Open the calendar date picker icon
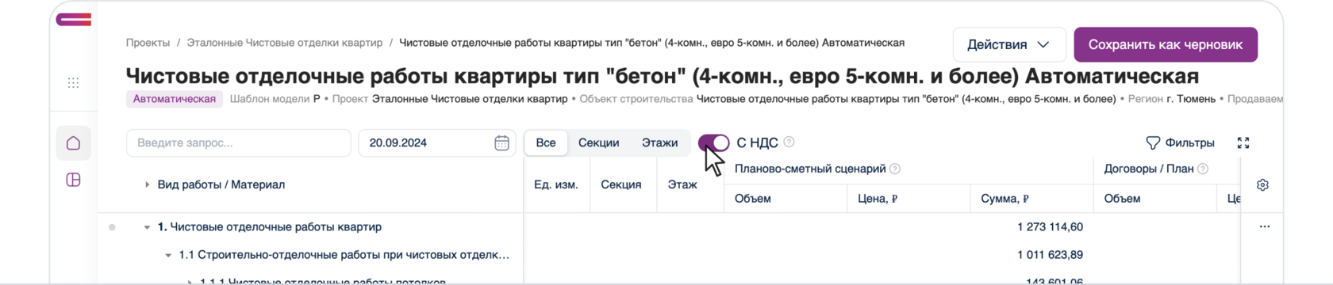 501,142
